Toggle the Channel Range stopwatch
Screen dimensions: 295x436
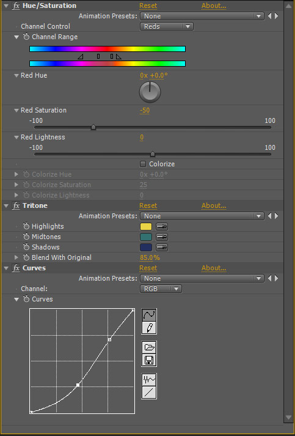(x=26, y=37)
